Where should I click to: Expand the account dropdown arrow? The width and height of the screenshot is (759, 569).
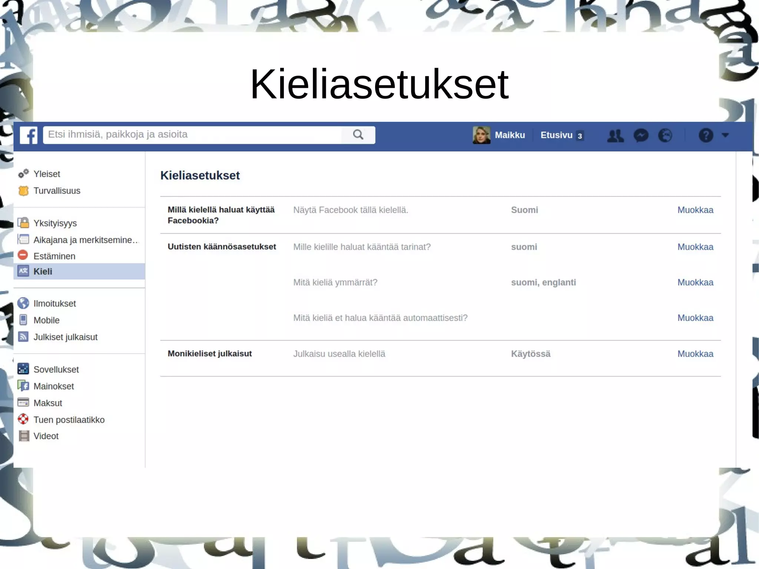725,135
